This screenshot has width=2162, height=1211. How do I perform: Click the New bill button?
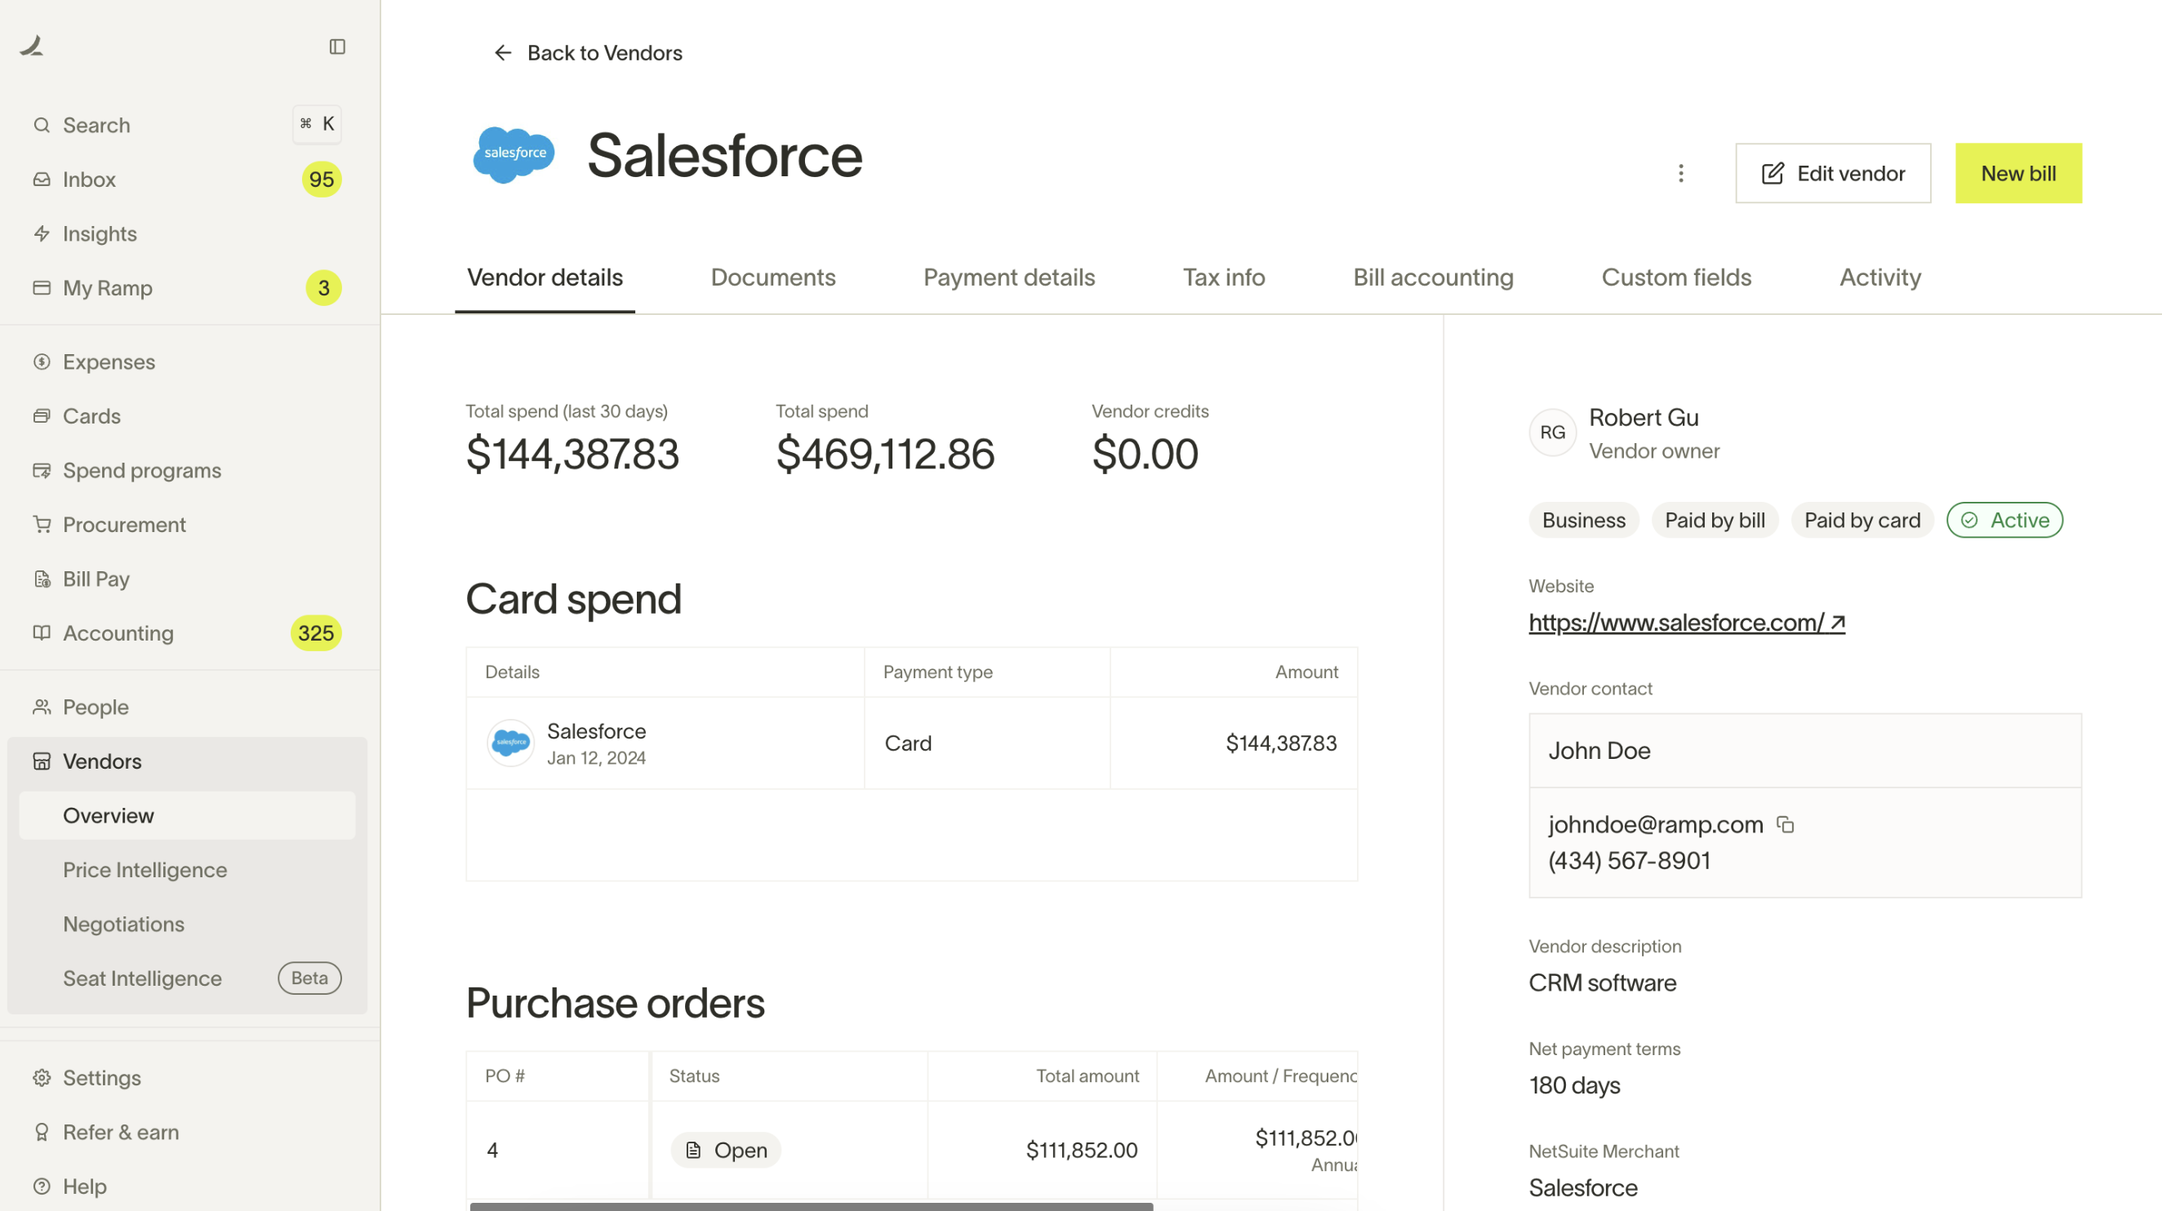pyautogui.click(x=2018, y=173)
